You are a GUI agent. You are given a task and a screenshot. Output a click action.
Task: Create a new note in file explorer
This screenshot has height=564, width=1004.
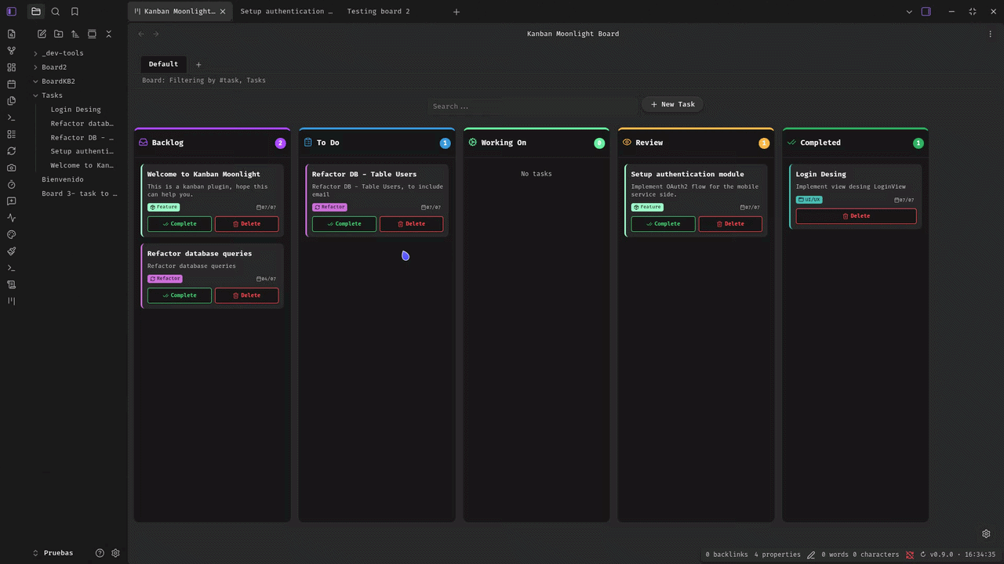point(42,34)
